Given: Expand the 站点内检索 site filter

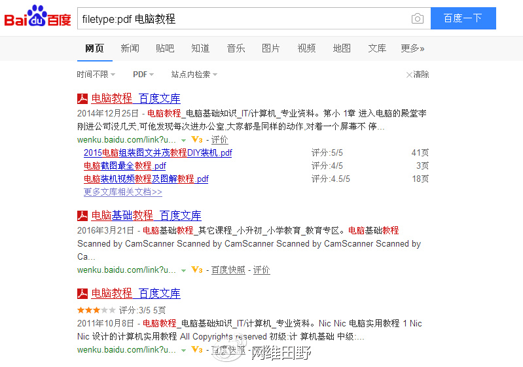Looking at the screenshot, I should tap(194, 75).
